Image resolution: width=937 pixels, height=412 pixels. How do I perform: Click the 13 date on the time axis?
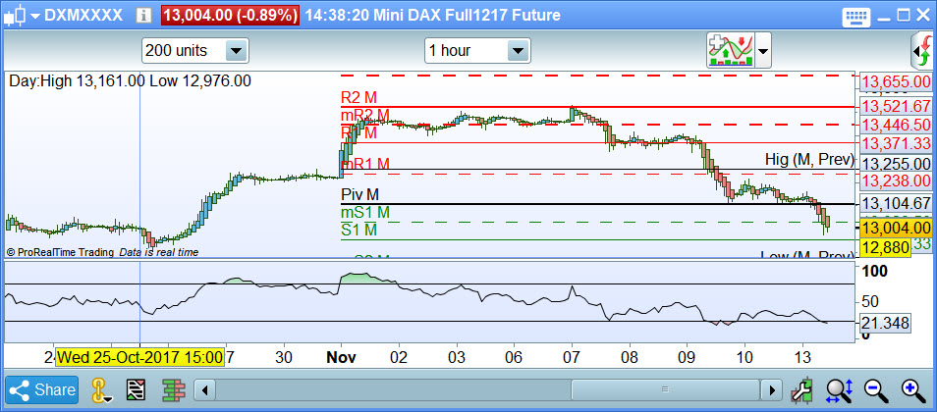tap(802, 358)
